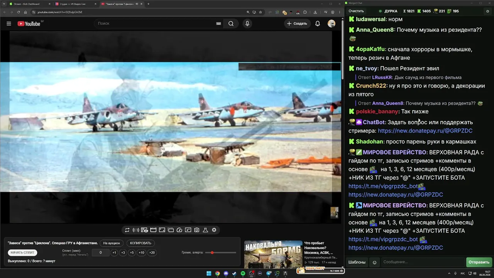Switch to the VK Видео Live studio tab
Image resolution: width=494 pixels, height=278 pixels.
(76, 4)
